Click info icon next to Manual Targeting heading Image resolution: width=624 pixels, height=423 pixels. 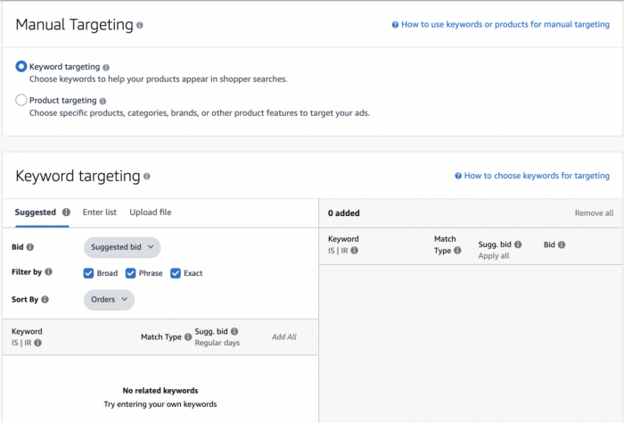(140, 25)
